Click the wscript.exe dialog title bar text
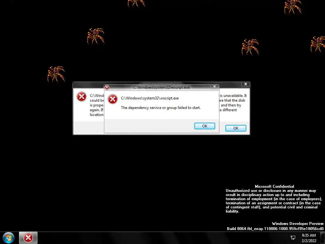The image size is (325, 244). pos(161,87)
